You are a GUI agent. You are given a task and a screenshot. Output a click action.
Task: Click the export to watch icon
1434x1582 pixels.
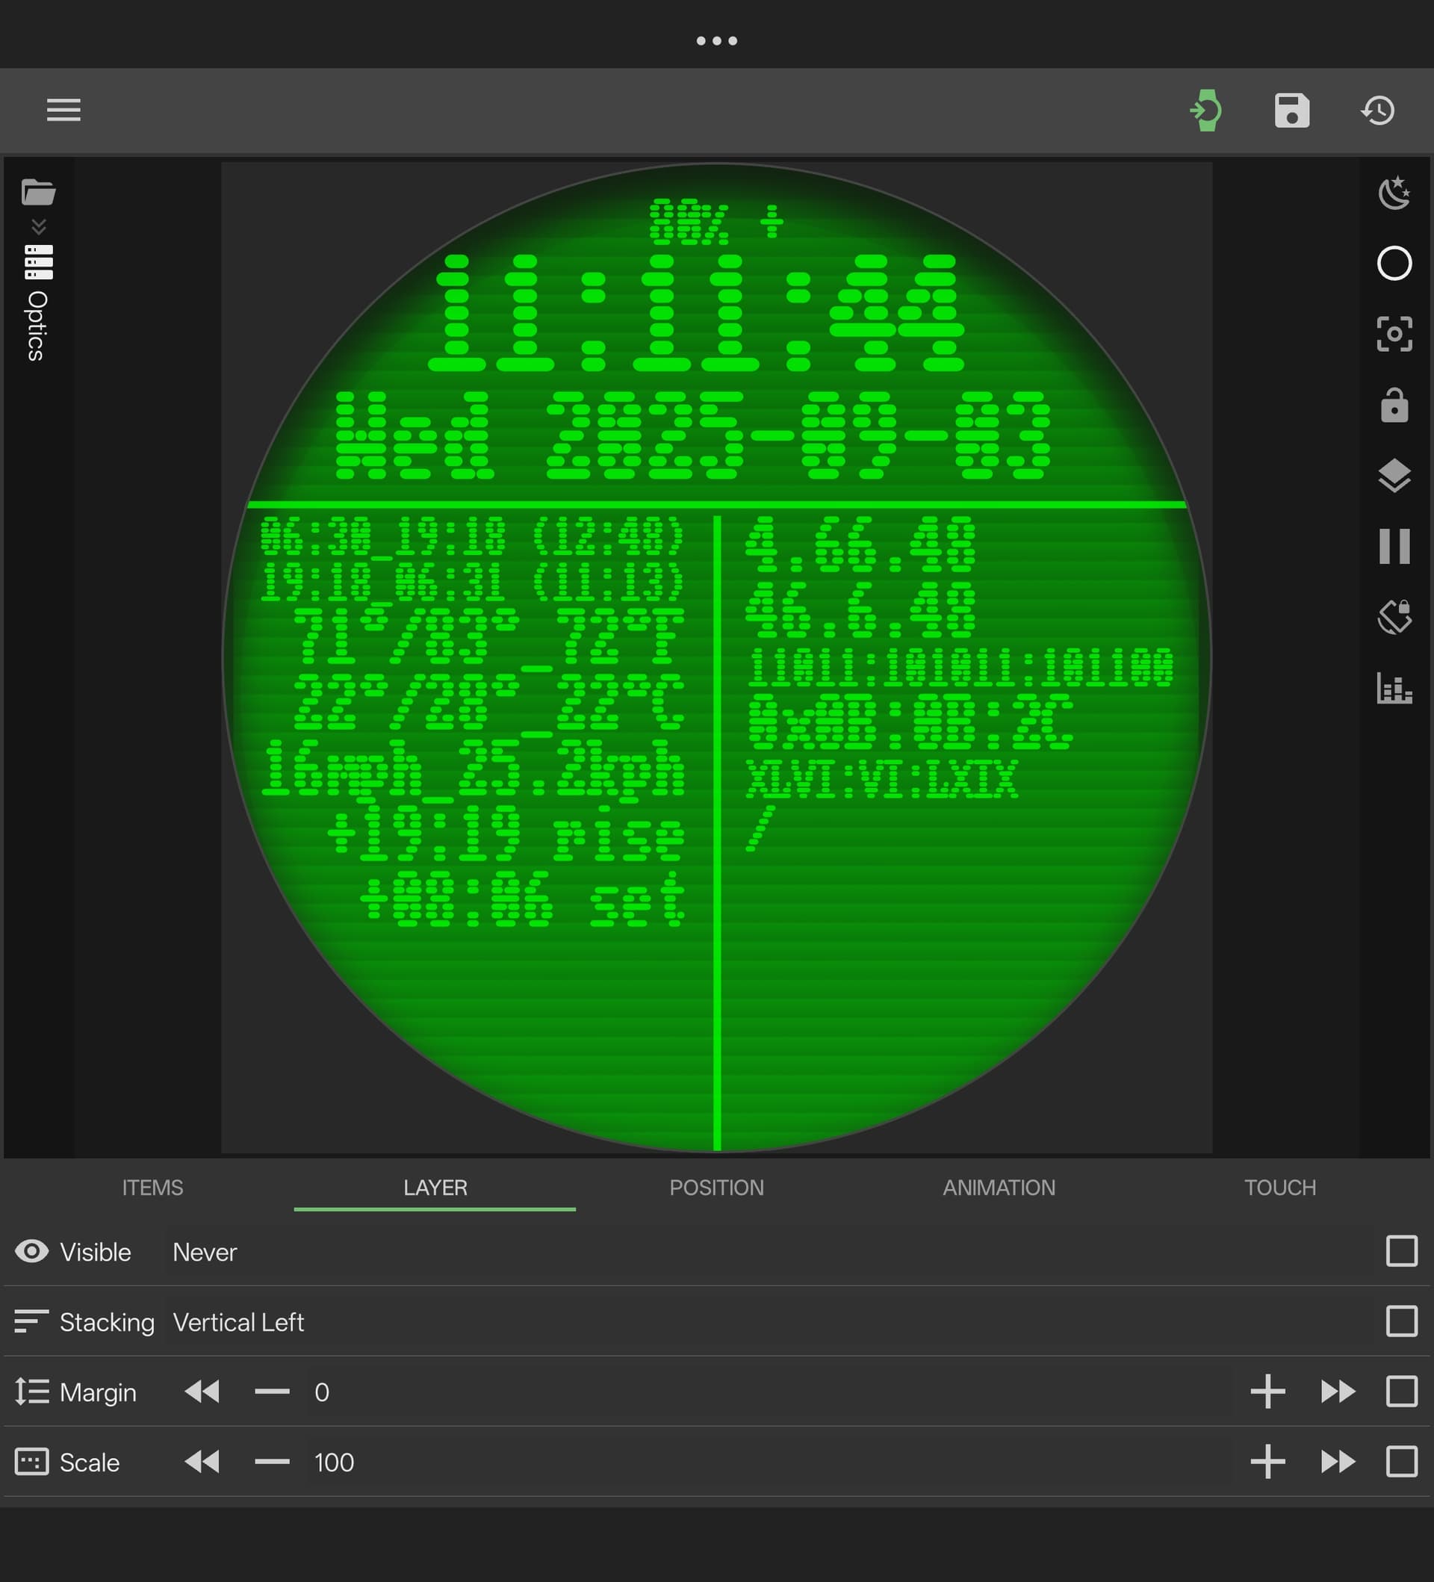click(1206, 110)
